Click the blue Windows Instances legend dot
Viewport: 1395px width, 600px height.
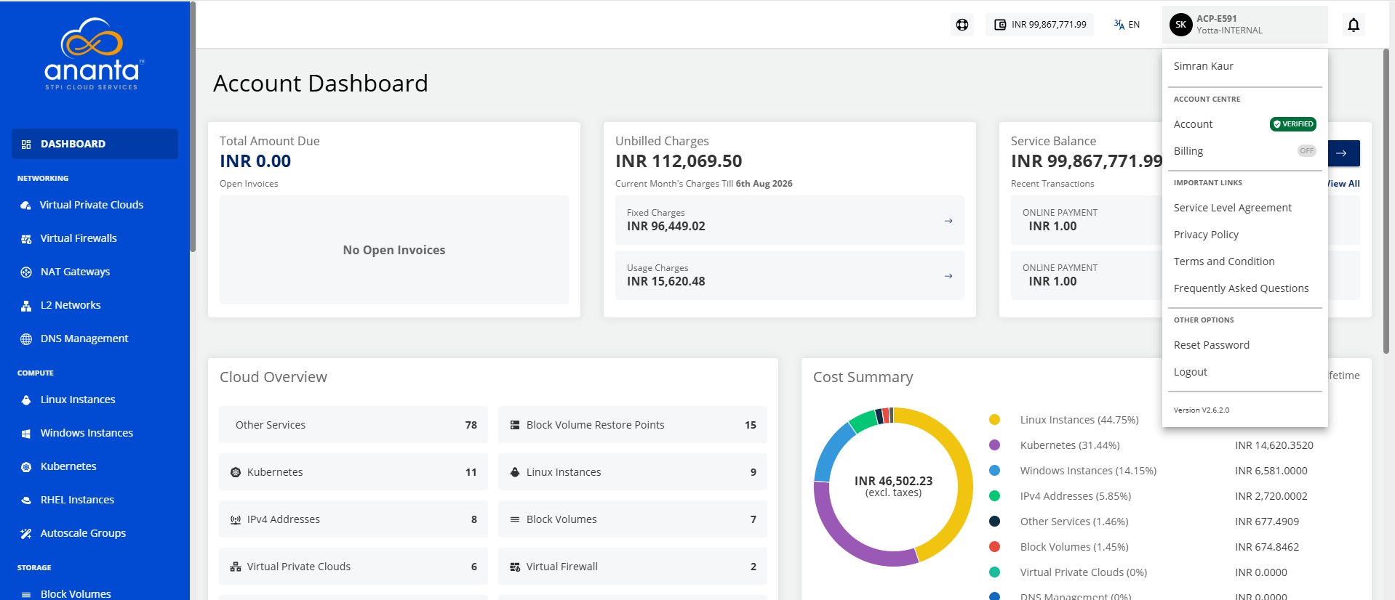click(x=994, y=471)
